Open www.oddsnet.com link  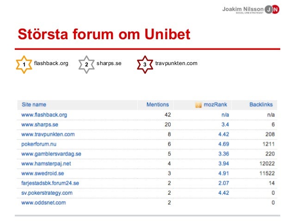(43, 203)
